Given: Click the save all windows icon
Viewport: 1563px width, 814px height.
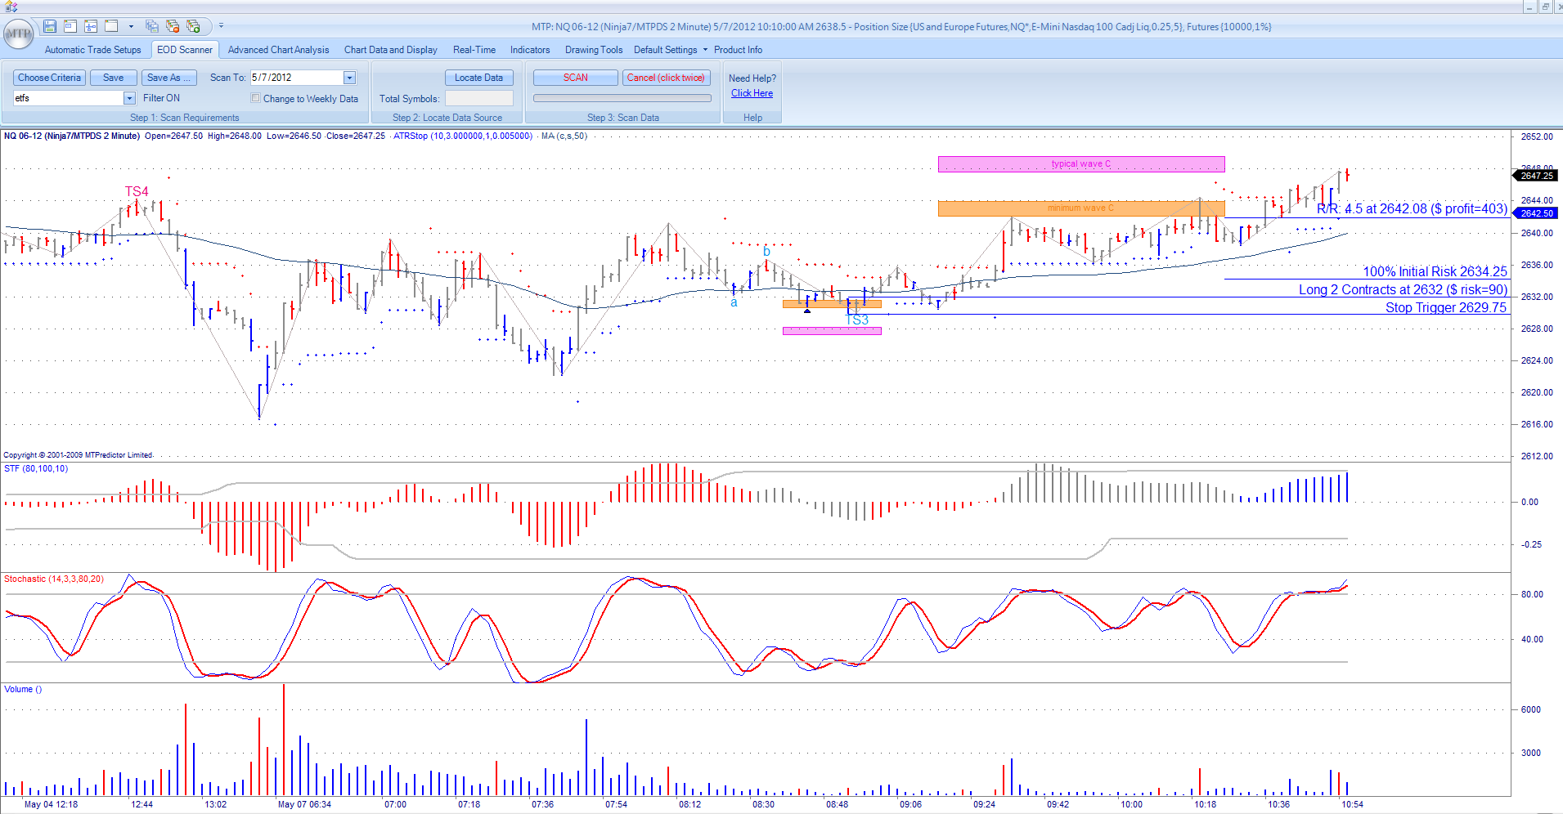Looking at the screenshot, I should tap(152, 26).
